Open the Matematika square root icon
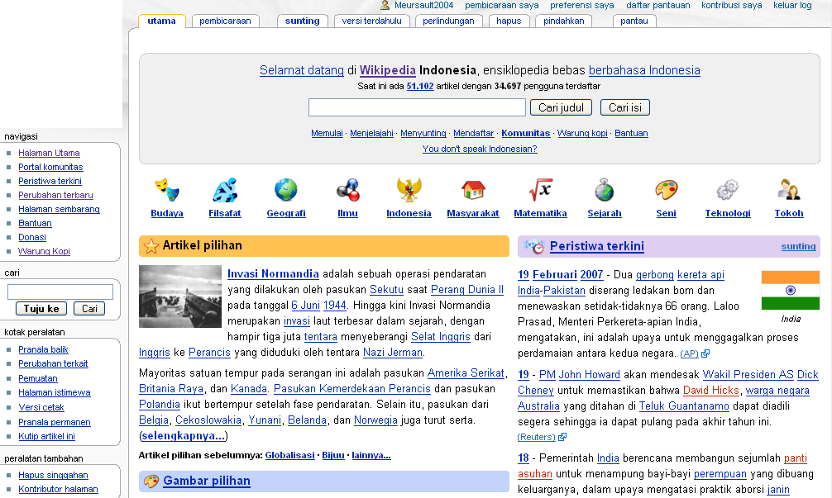 [540, 190]
